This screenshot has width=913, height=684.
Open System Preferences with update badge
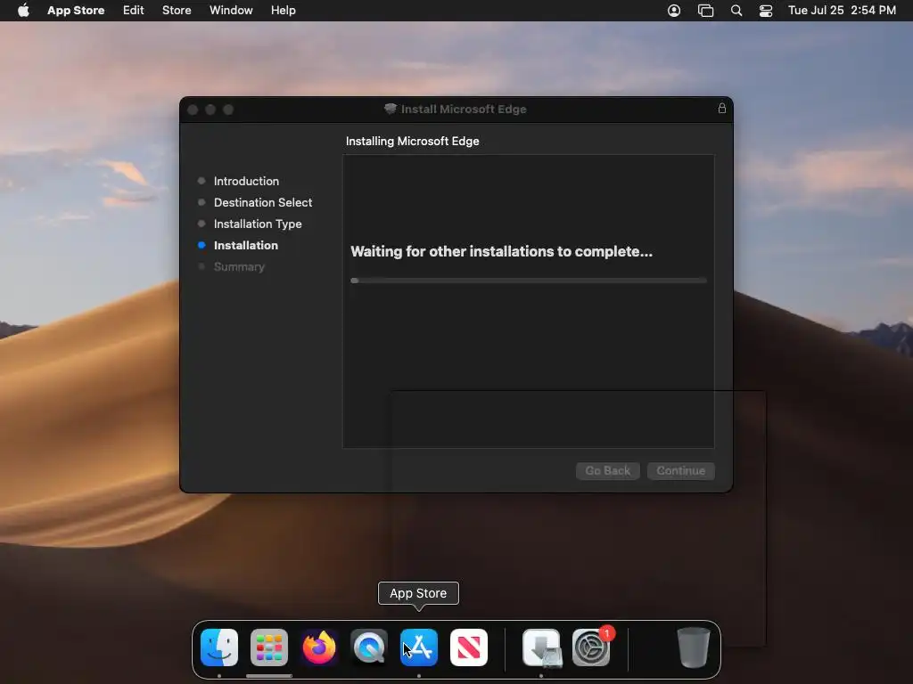click(591, 647)
